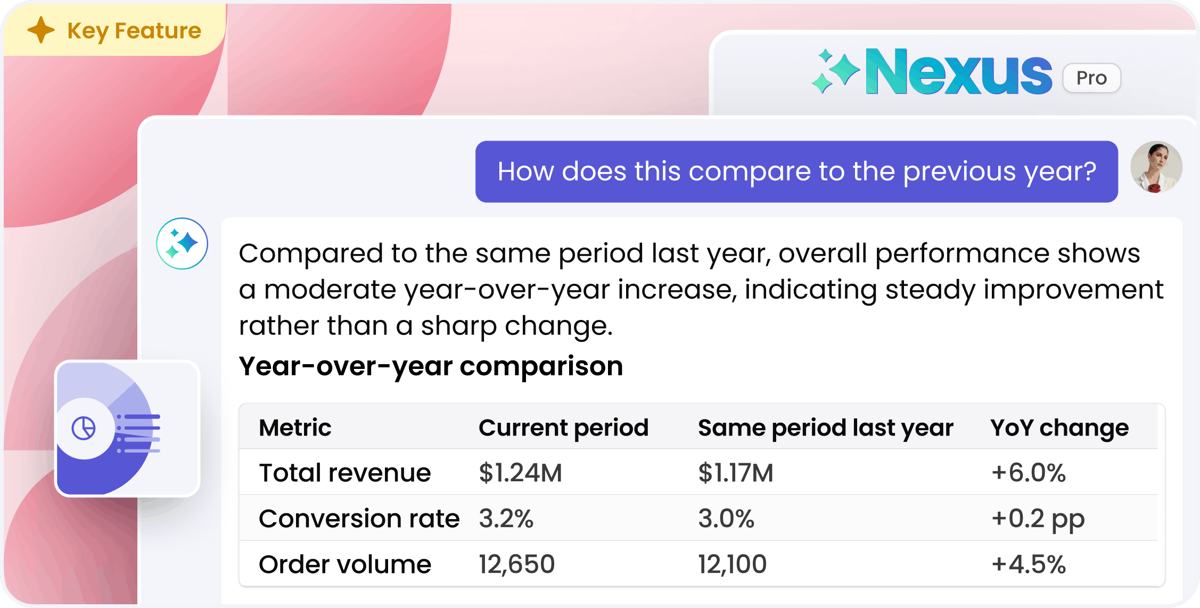
Task: Click the AI assistant sparkle avatar
Action: pos(182,243)
